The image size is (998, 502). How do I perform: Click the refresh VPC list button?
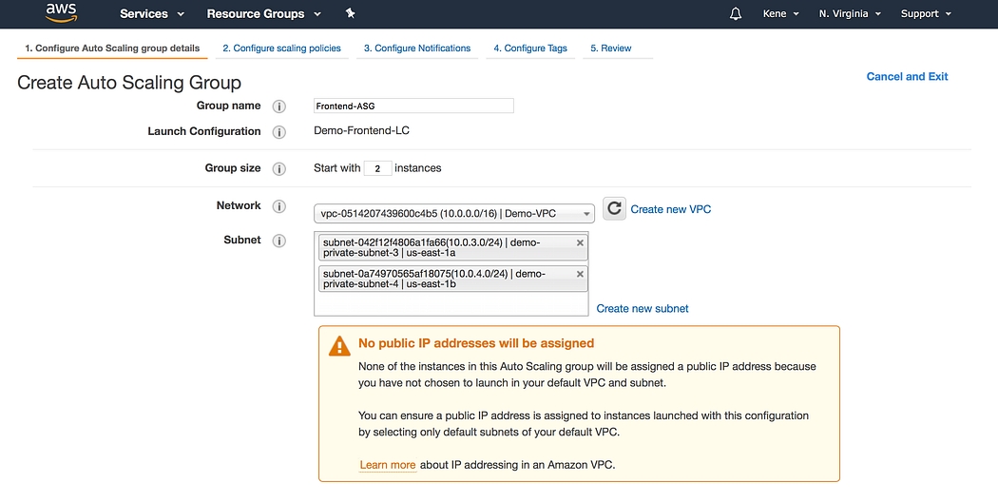click(614, 209)
